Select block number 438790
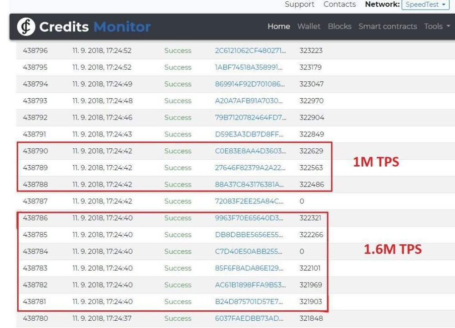This screenshot has height=328, width=455. pos(35,151)
